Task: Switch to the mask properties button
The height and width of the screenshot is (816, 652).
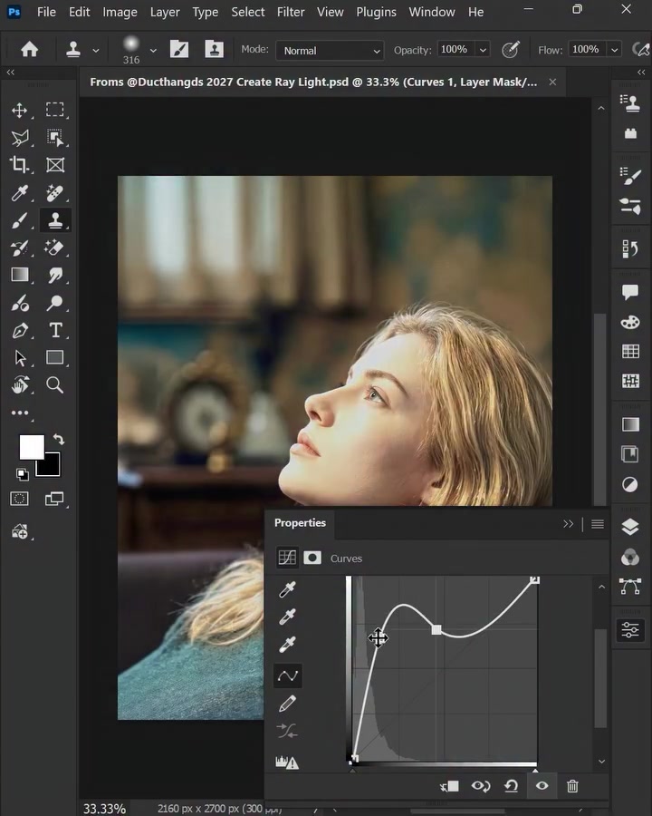Action: tap(312, 558)
